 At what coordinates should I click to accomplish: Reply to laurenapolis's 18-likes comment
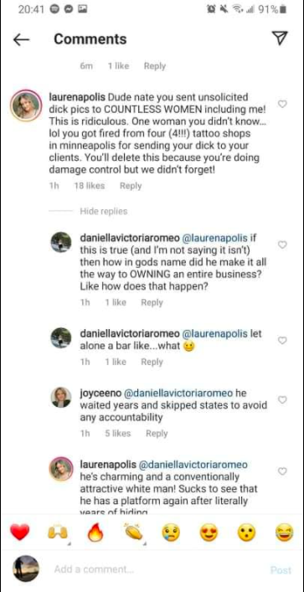pos(131,186)
